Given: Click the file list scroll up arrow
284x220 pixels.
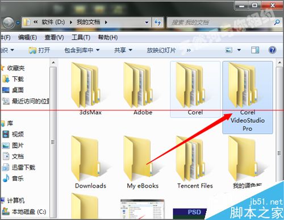Looking at the screenshot, I should coord(279,63).
